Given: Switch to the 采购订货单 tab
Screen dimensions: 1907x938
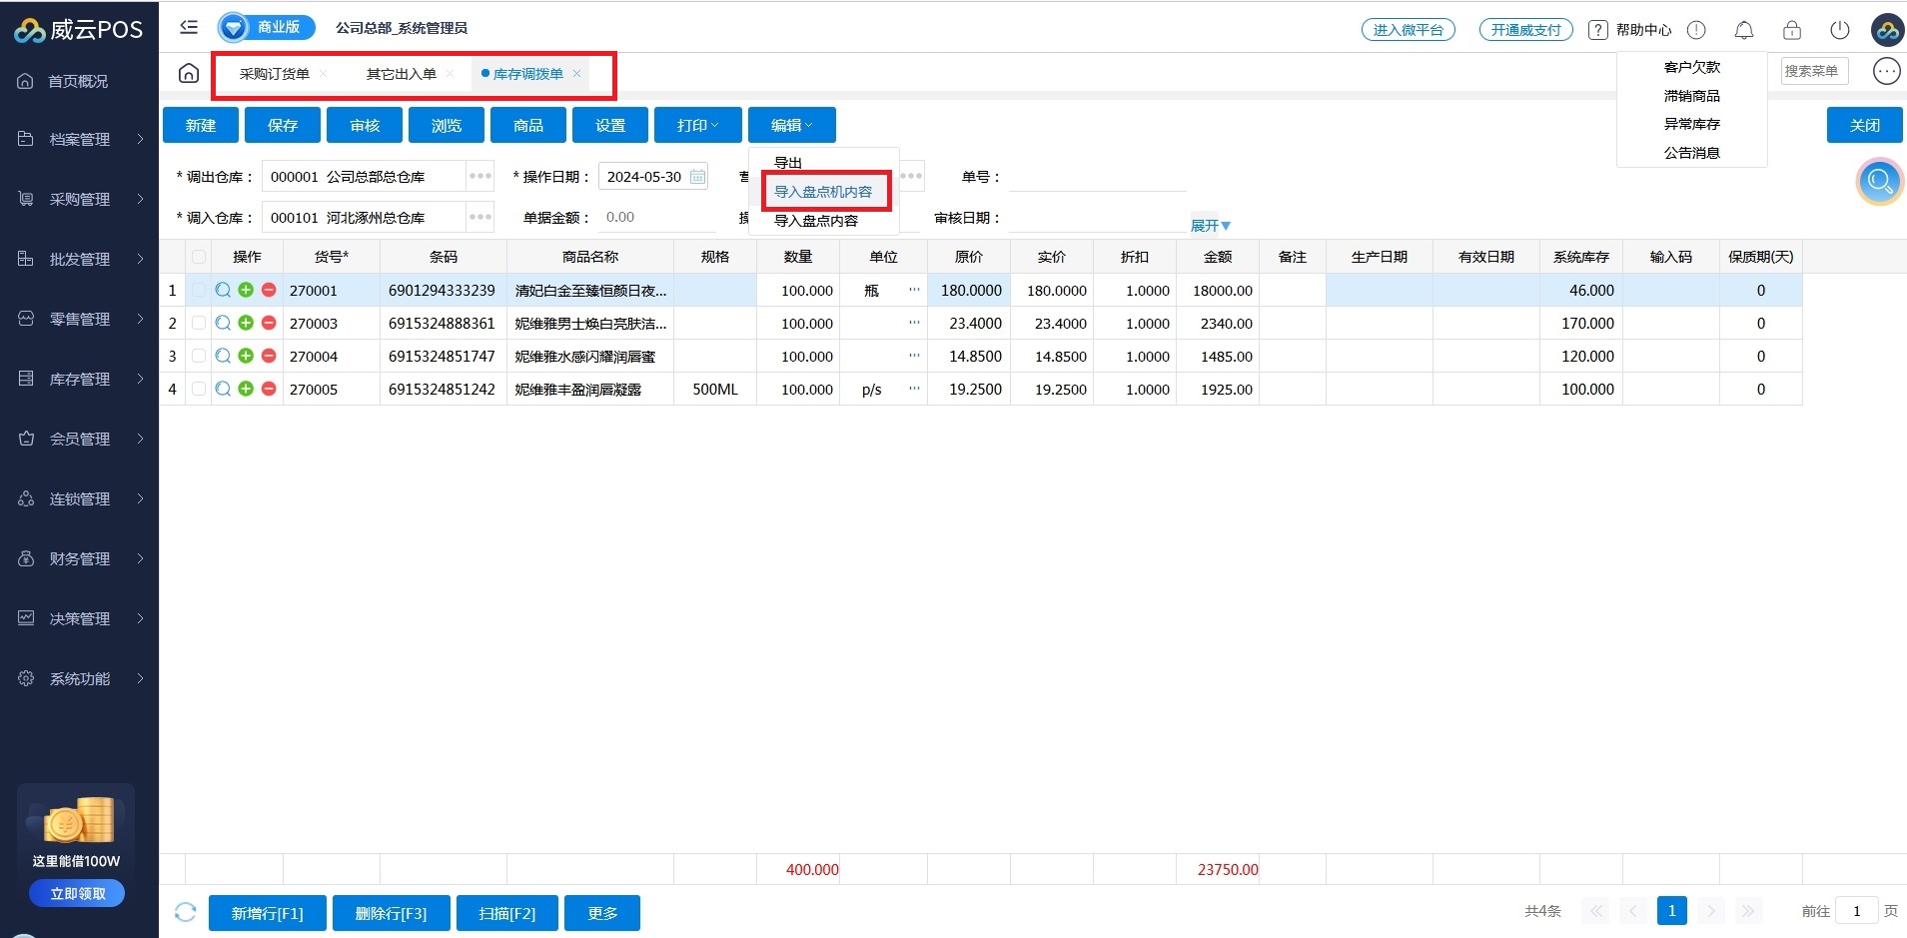Looking at the screenshot, I should pos(275,74).
